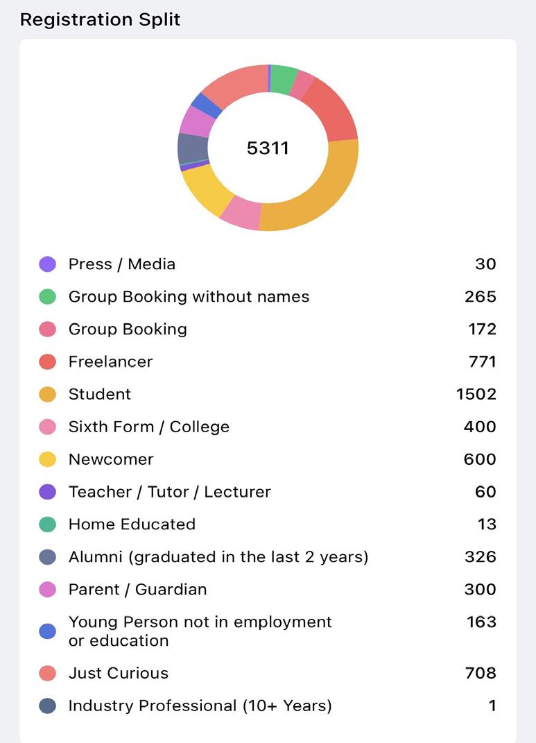
Task: Click the Registration Split heading
Action: [x=100, y=19]
